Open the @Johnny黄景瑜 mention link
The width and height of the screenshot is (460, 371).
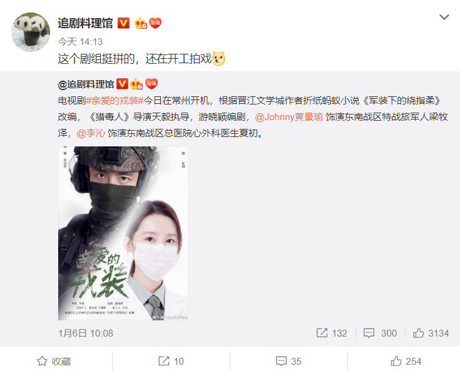tap(289, 117)
